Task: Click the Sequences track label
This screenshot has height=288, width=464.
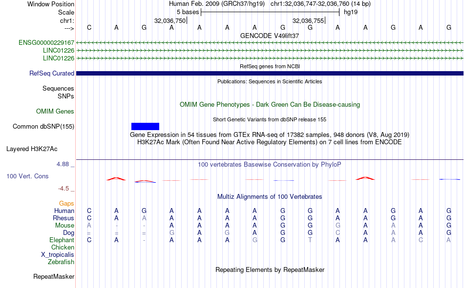Action: coord(58,88)
